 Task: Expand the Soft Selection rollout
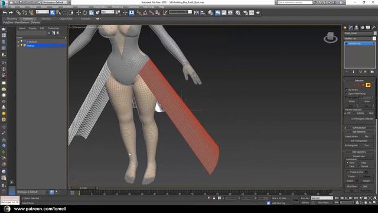click(359, 128)
